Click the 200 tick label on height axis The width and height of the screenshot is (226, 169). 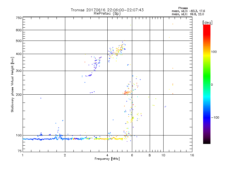pos(19,95)
